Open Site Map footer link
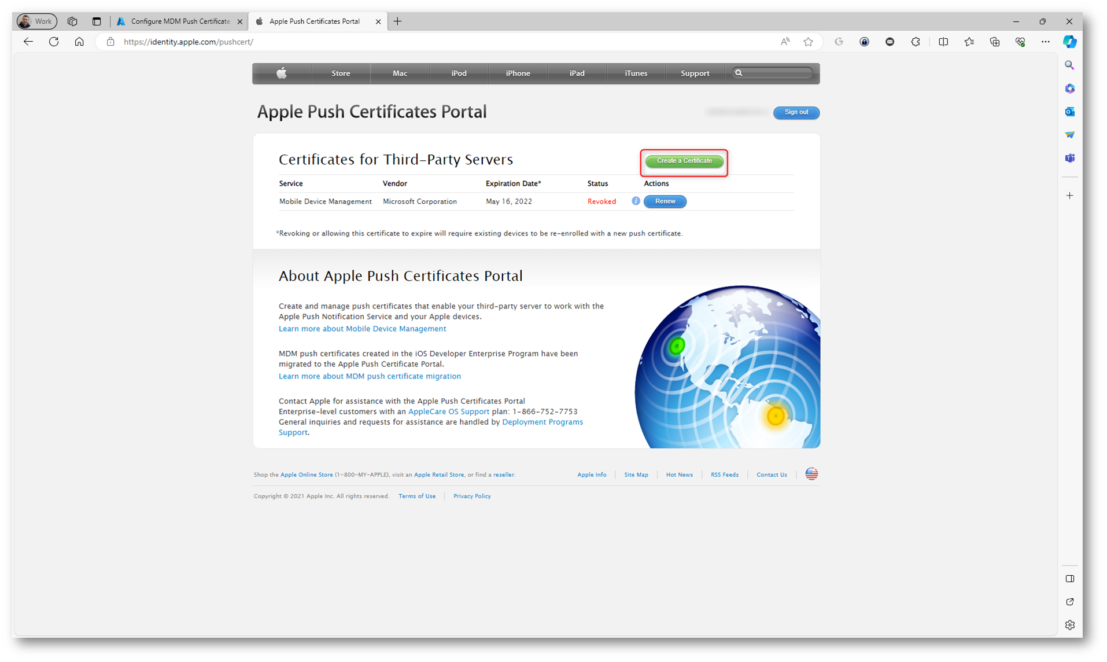 (636, 475)
